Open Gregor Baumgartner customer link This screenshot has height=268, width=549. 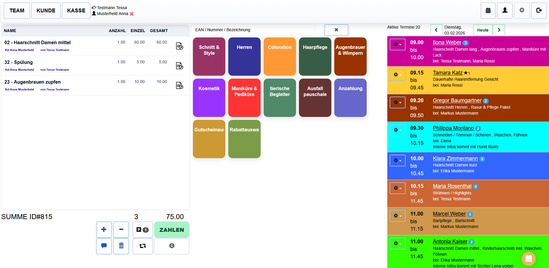pyautogui.click(x=457, y=100)
